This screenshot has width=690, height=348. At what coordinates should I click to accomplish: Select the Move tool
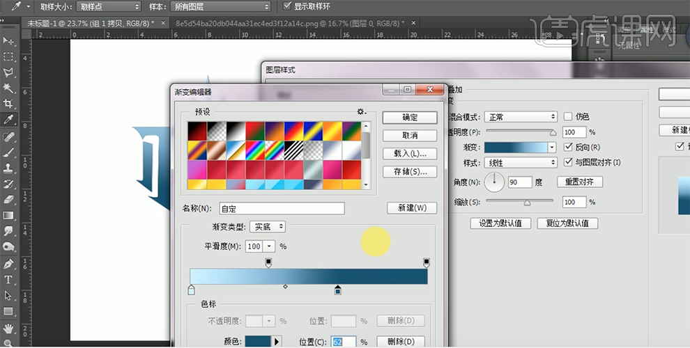point(8,41)
